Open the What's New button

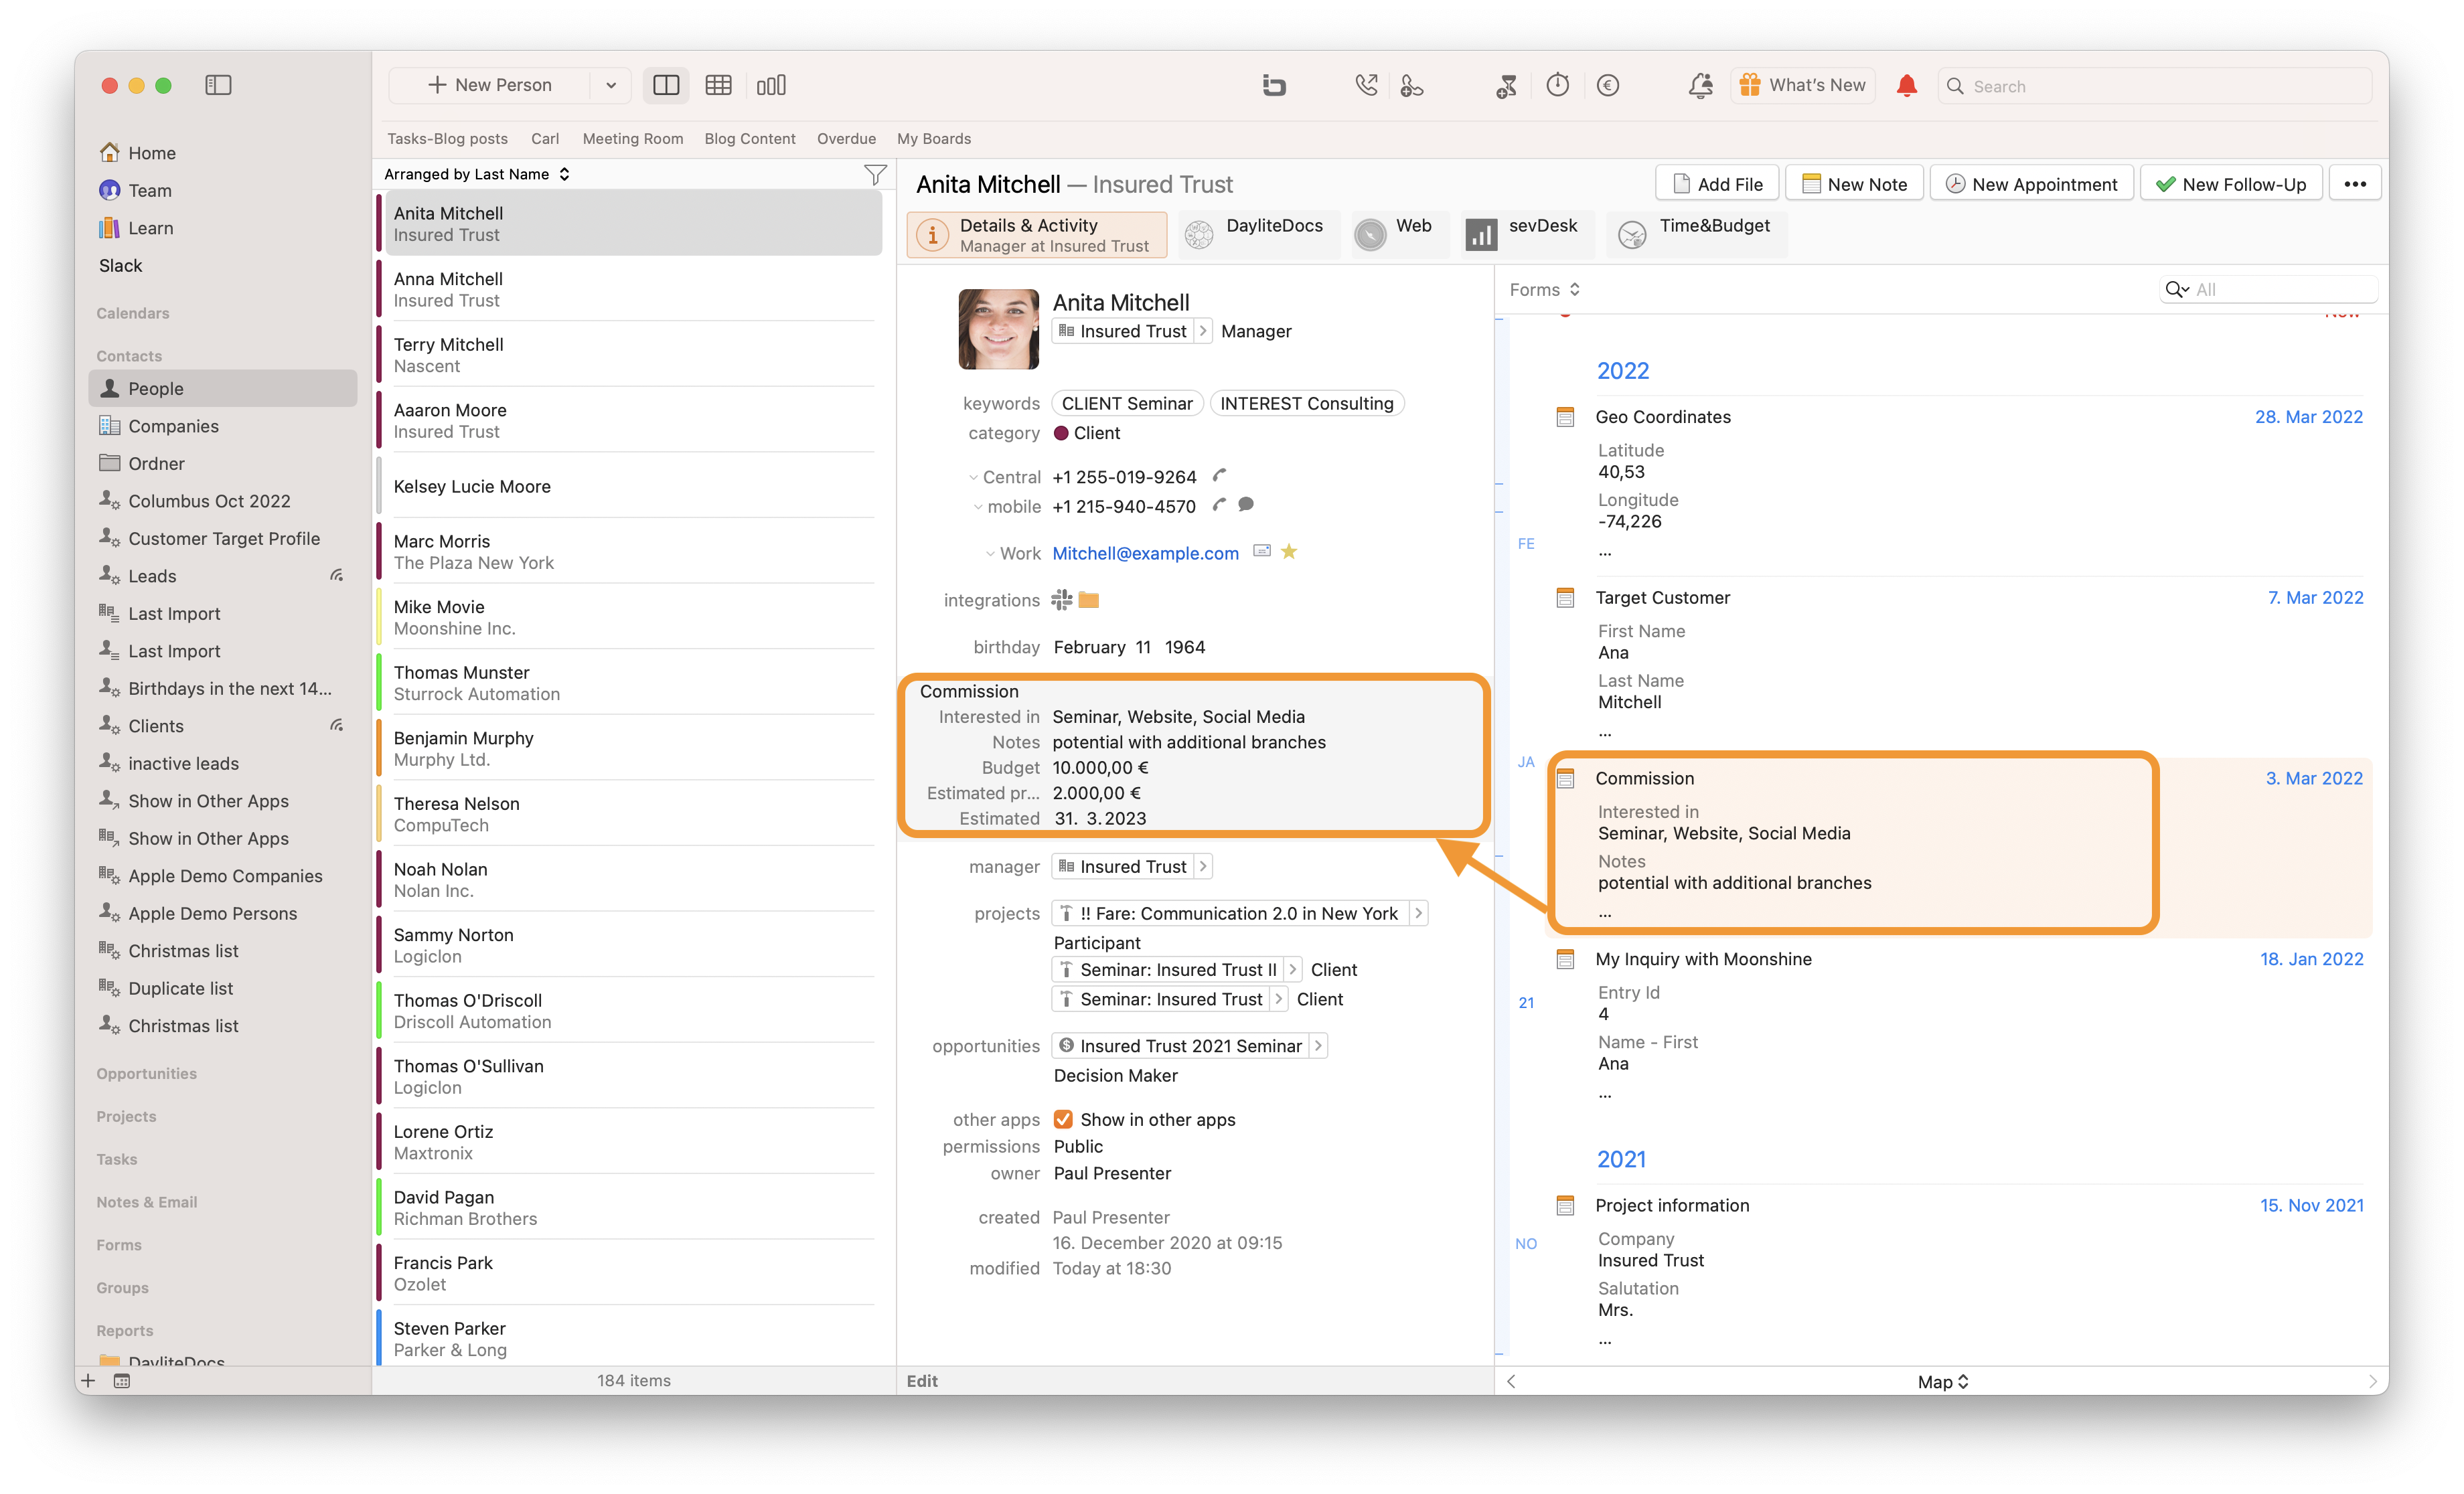(x=1802, y=85)
